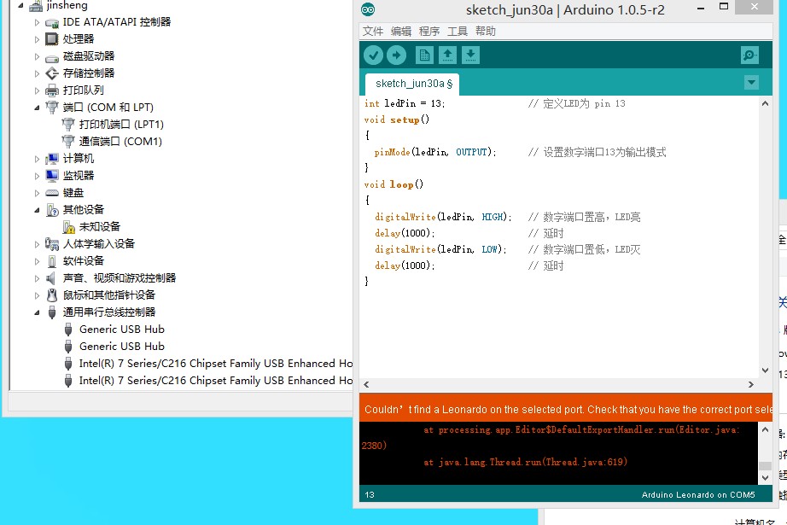Click the Verify checkmark button in Arduino
This screenshot has width=787, height=525.
click(373, 55)
